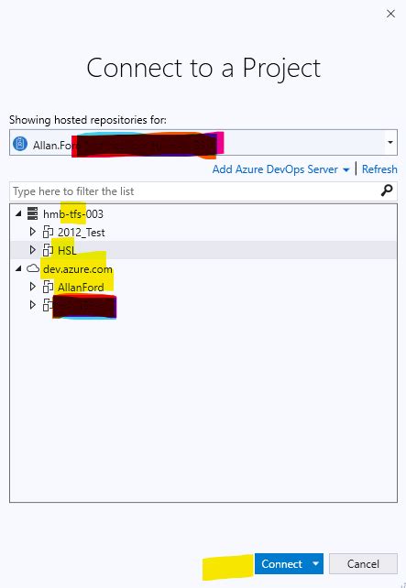Click the AllanFord organization icon

pos(48,288)
